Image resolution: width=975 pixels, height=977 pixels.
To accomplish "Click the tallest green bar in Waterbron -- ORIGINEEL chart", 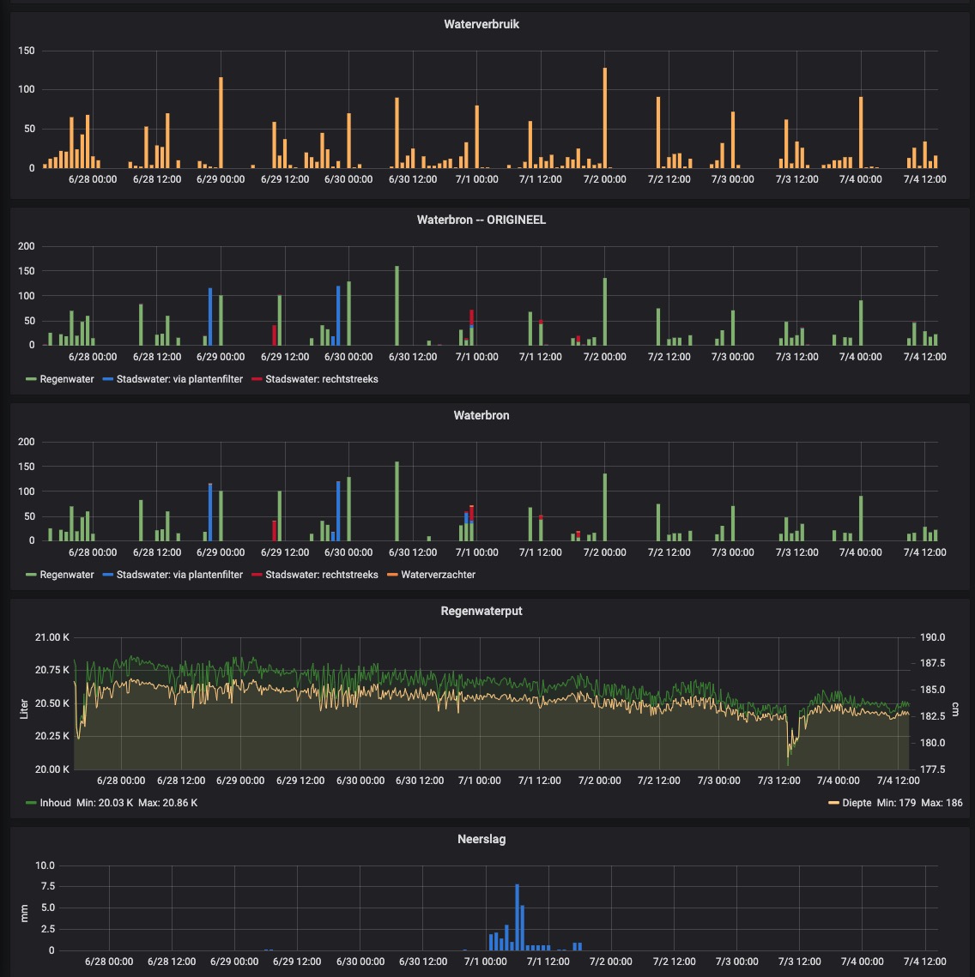I will click(x=397, y=306).
